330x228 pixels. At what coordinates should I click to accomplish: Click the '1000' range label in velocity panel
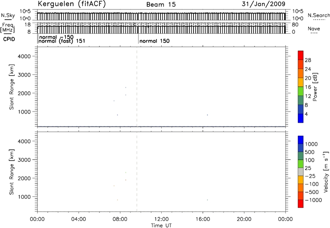pos(24,197)
